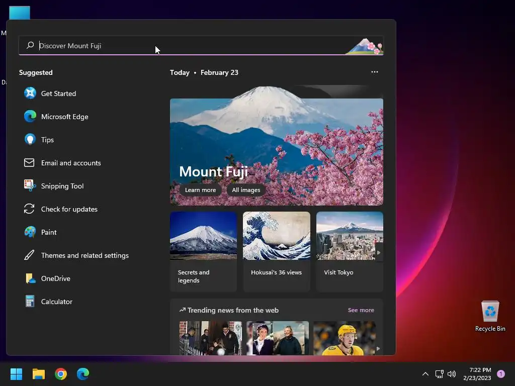
Task: Click the network icon in the system tray
Action: pos(439,374)
